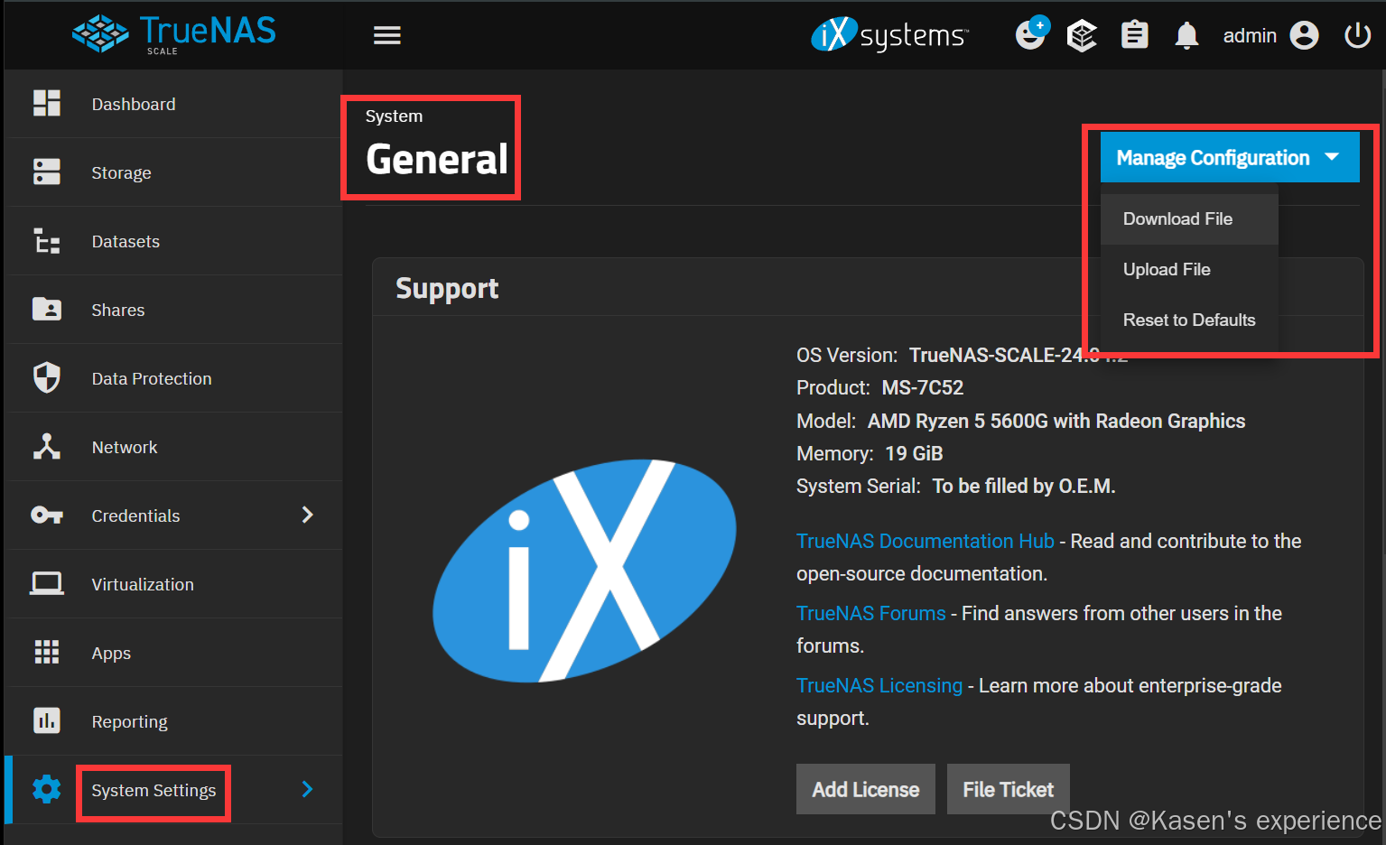Click the TrueNAS SCALE logo
Viewport: 1386px width, 845px height.
tap(174, 34)
